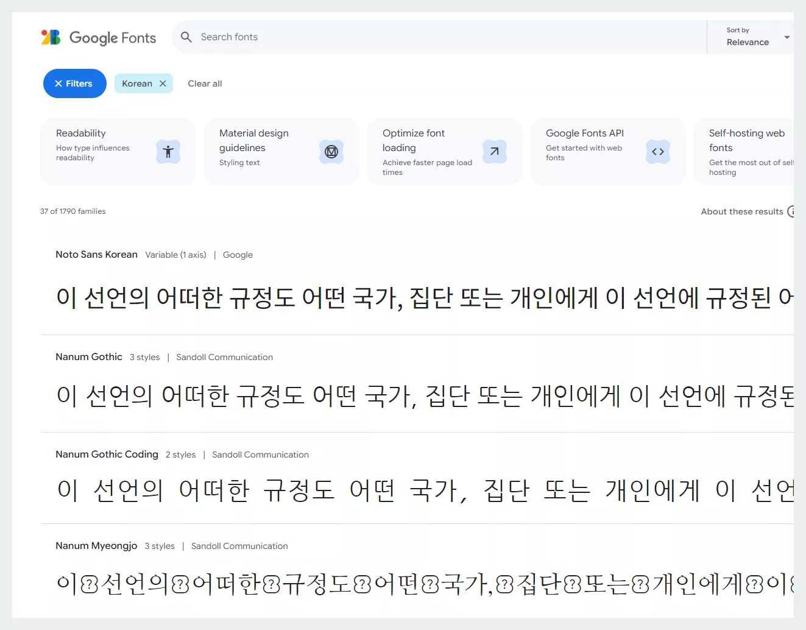Click the Google Fonts logo icon

click(x=51, y=37)
